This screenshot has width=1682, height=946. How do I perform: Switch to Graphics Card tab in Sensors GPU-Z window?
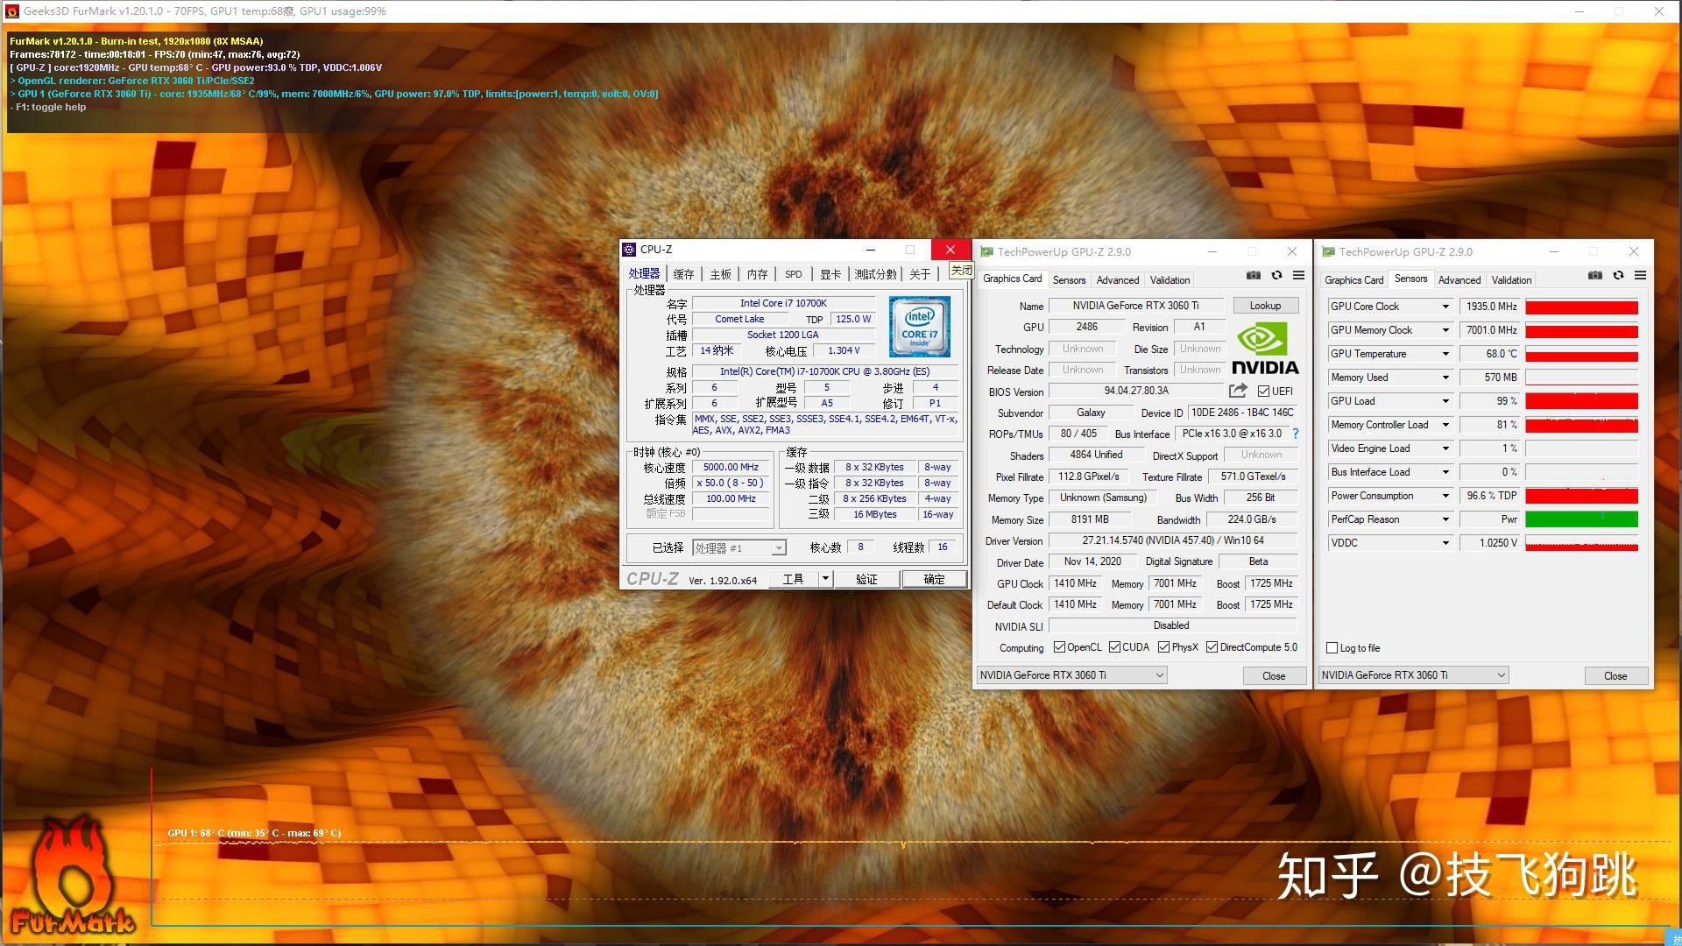pyautogui.click(x=1353, y=280)
